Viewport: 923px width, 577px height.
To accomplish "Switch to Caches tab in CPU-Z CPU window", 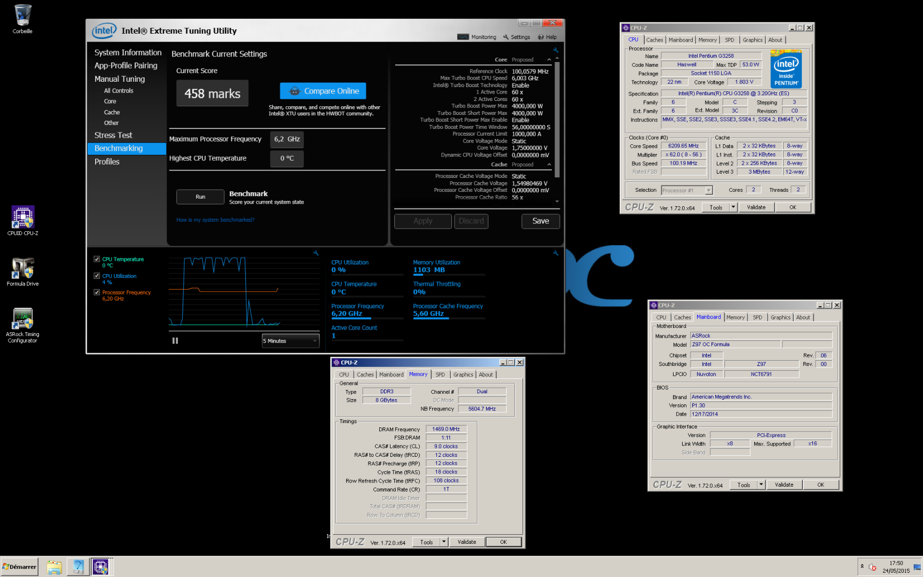I will click(654, 40).
